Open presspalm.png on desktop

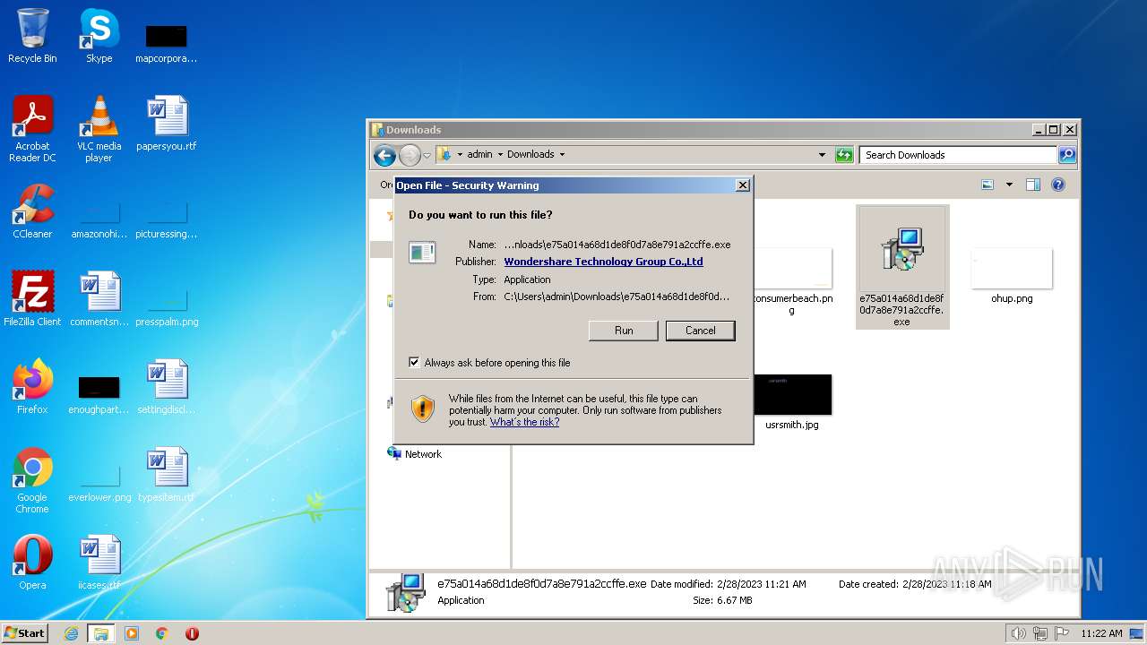(x=167, y=306)
